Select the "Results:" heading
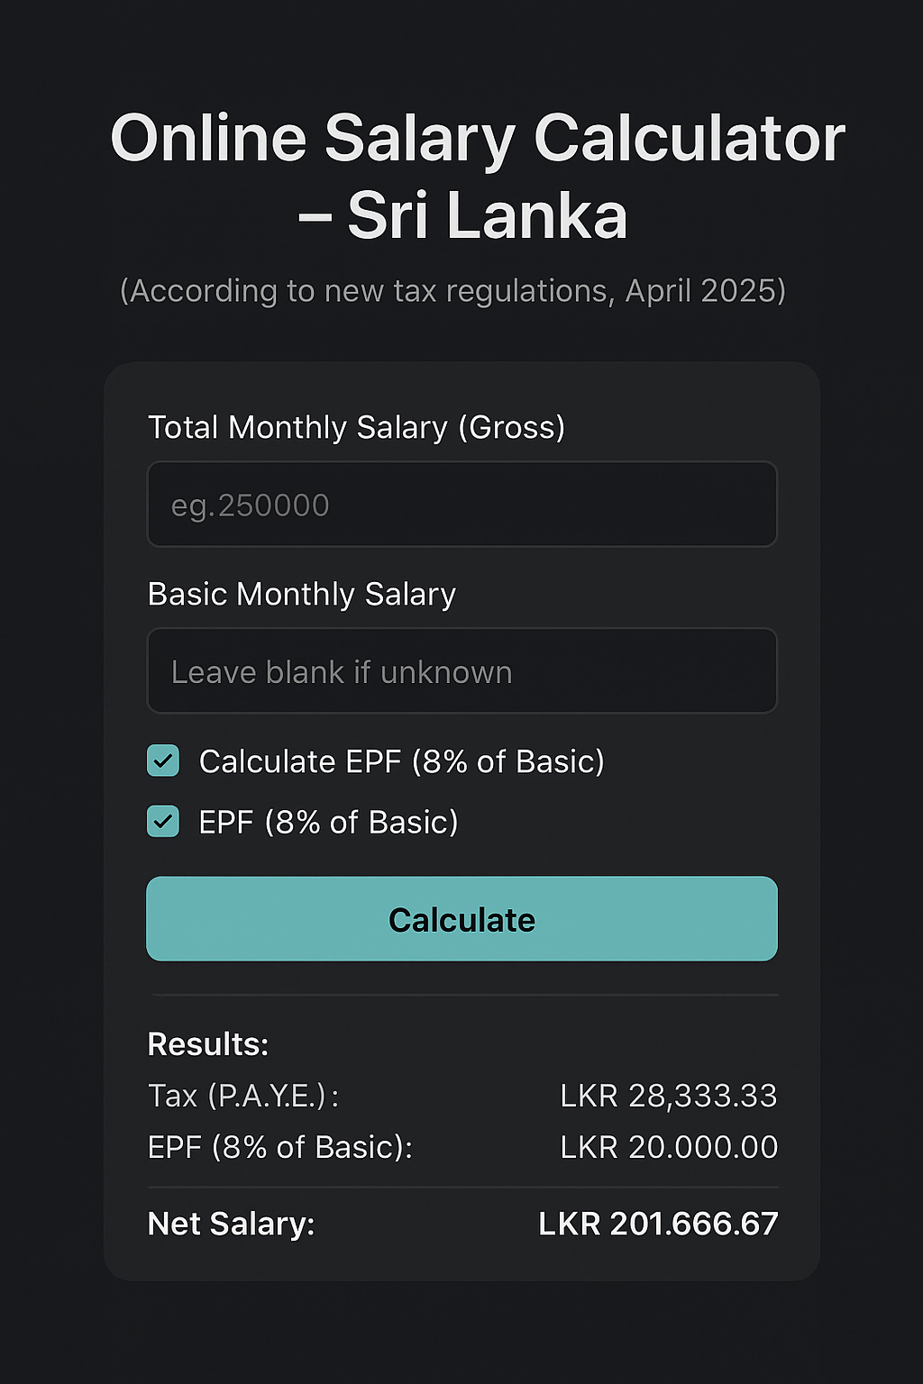The image size is (923, 1384). pos(208,1044)
